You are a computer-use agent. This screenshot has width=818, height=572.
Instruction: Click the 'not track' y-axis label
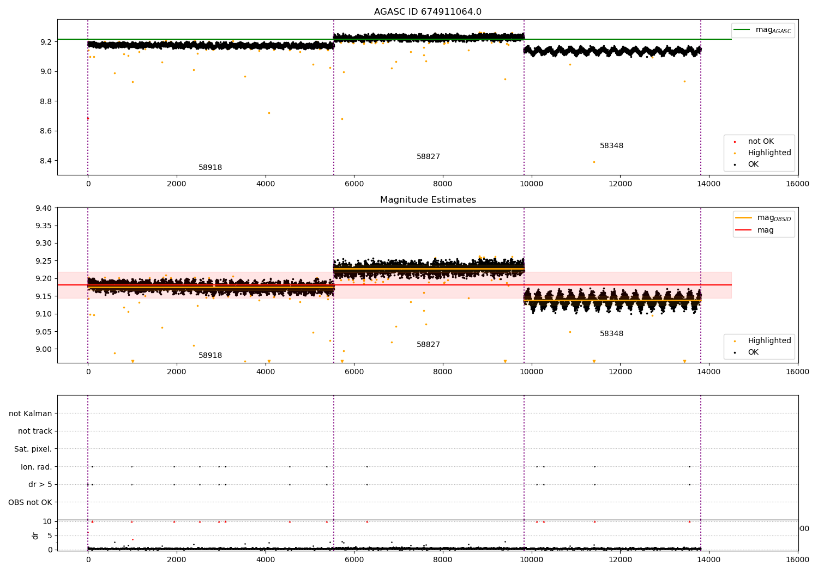pyautogui.click(x=35, y=431)
